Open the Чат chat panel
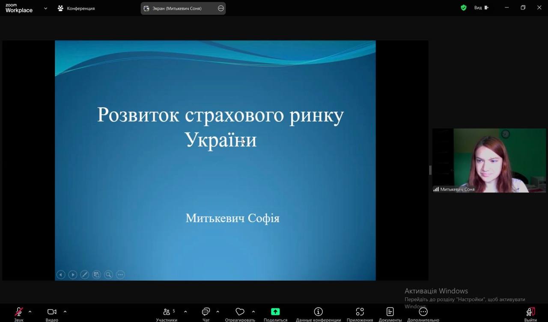 click(x=206, y=312)
